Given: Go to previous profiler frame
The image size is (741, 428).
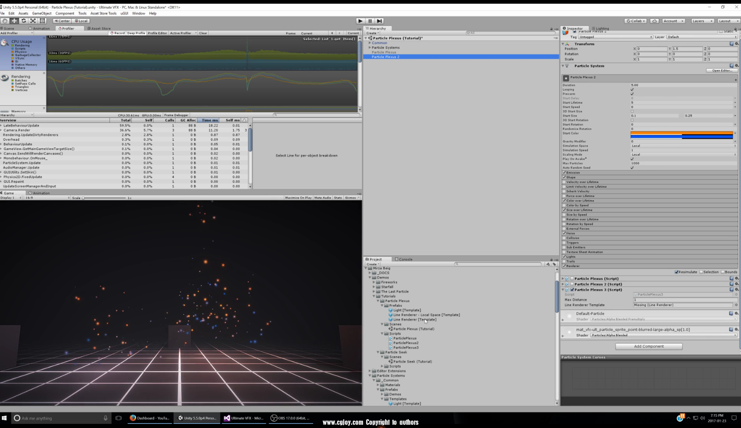Looking at the screenshot, I should pos(332,33).
